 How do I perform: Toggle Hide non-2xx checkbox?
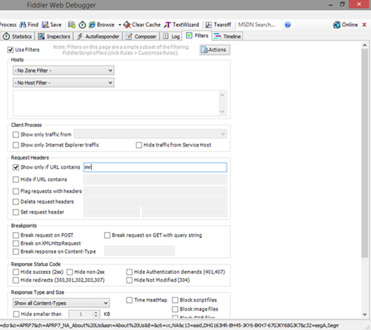point(69,272)
